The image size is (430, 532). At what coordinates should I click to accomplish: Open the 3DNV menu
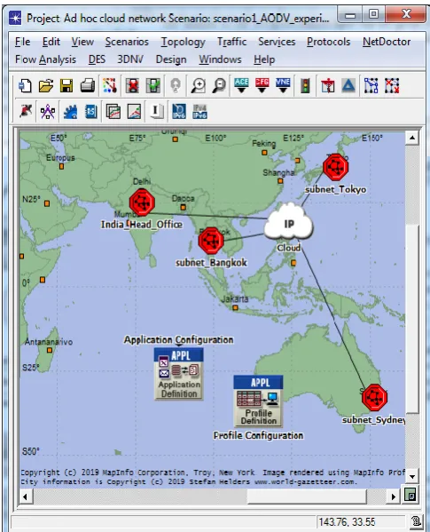coord(130,60)
